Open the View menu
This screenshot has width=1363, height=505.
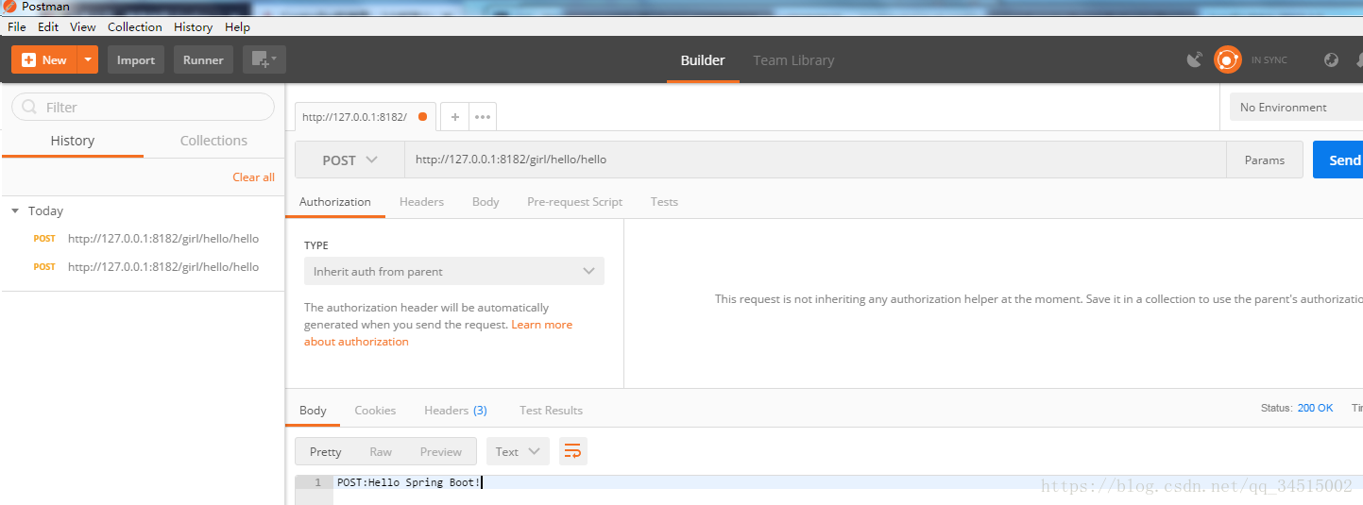[83, 26]
